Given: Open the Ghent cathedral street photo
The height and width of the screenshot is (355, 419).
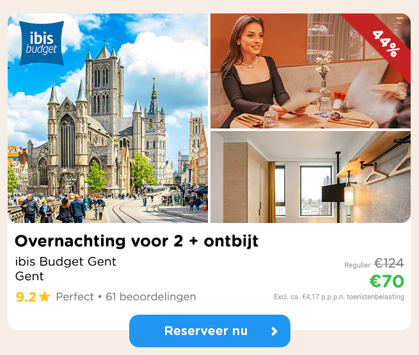Looking at the screenshot, I should 107,118.
